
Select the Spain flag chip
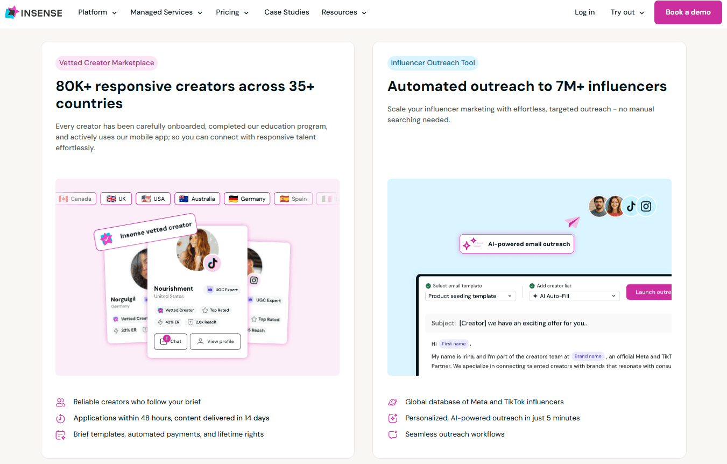[293, 199]
